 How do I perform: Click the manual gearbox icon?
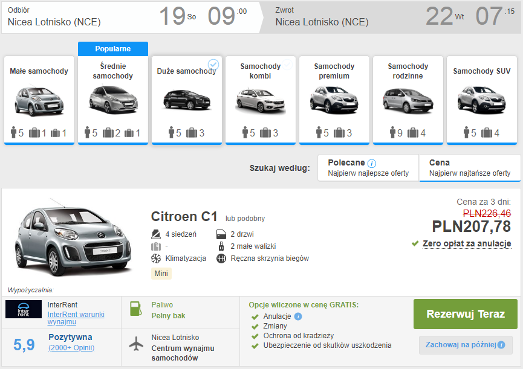click(x=221, y=258)
